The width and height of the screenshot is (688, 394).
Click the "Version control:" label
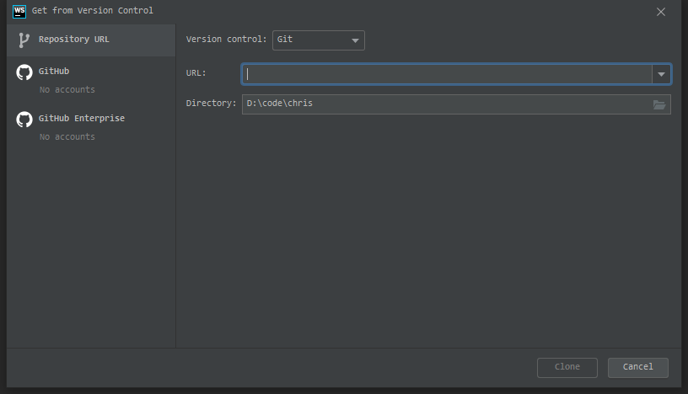tap(226, 40)
